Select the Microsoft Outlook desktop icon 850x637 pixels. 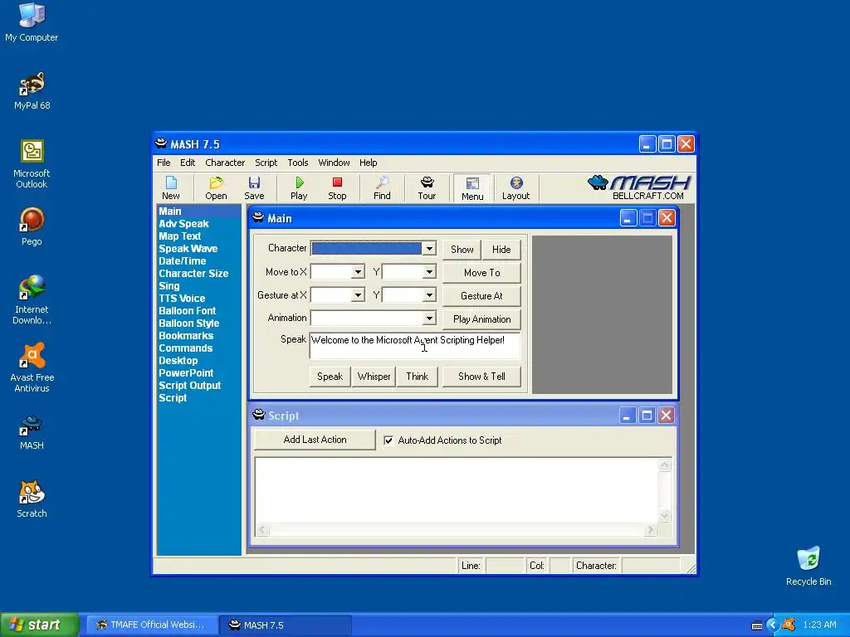point(32,164)
